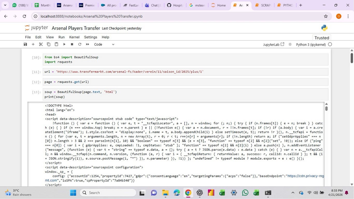This screenshot has width=354, height=199.
Task: Rename the notebook title Arsenal Players Transfer
Action: click(x=76, y=28)
